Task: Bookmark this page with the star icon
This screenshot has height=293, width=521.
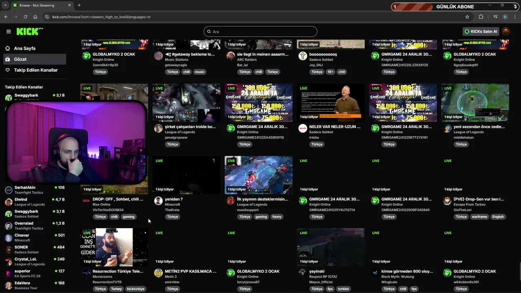Action: click(467, 17)
